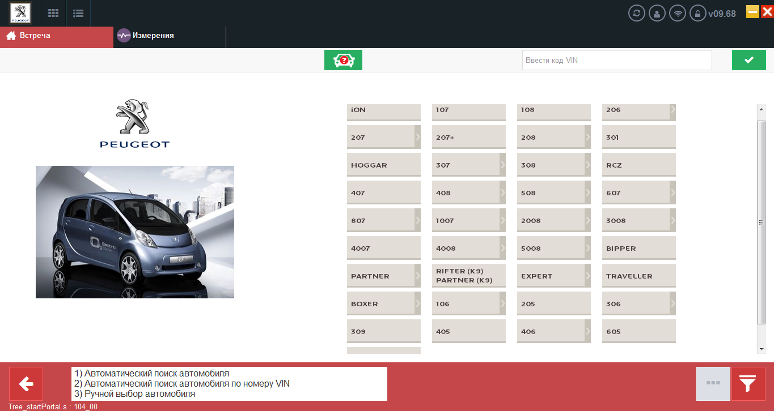774x411 pixels.
Task: Start automatic vehicle search with the car icon
Action: (x=343, y=60)
